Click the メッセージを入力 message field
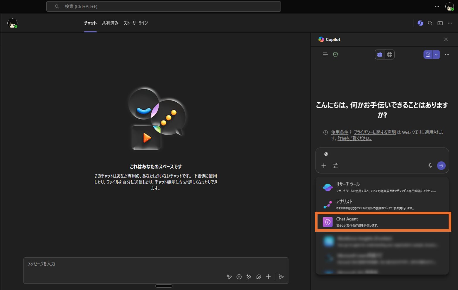Screen dimensions: 458x290 tap(123, 264)
